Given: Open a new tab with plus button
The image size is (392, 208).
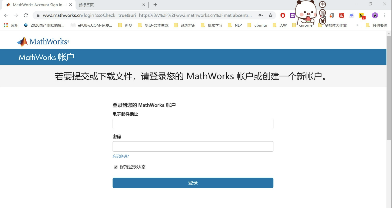Looking at the screenshot, I should click(x=155, y=5).
